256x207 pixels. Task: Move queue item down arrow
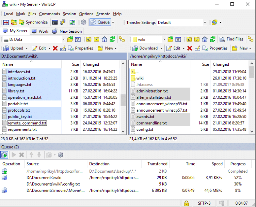(x=39, y=155)
